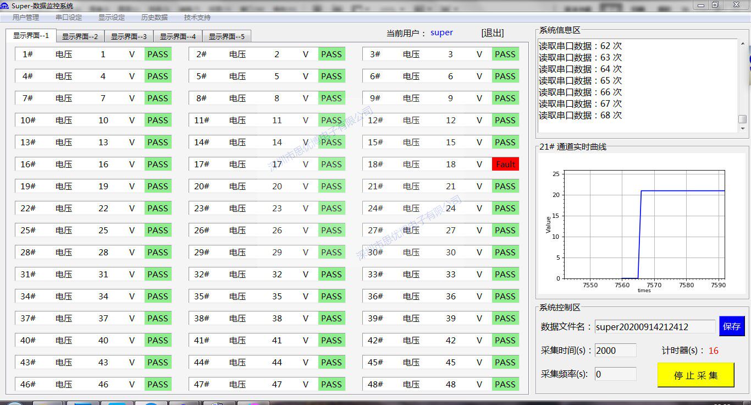This screenshot has height=405, width=751.
Task: Select the 10# channel label
Action: pos(28,120)
